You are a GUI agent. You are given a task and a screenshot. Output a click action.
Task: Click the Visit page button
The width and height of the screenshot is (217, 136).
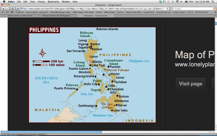[191, 84]
